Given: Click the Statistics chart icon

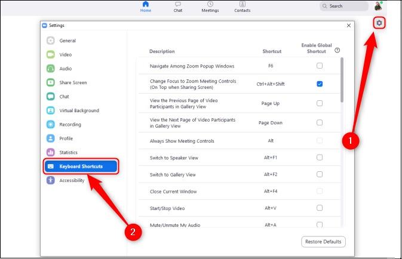Looking at the screenshot, I should click(51, 152).
